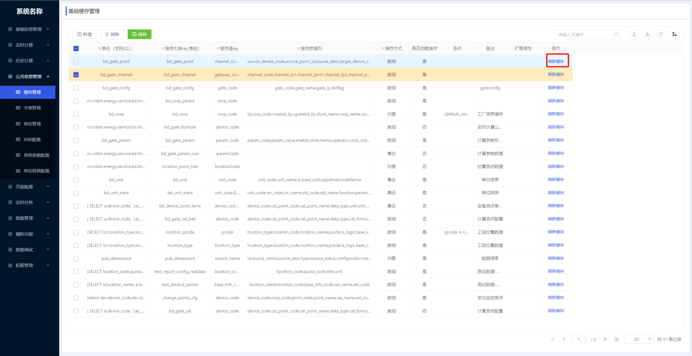
Task: Check the bd_gate_point row checkbox
Action: point(76,62)
